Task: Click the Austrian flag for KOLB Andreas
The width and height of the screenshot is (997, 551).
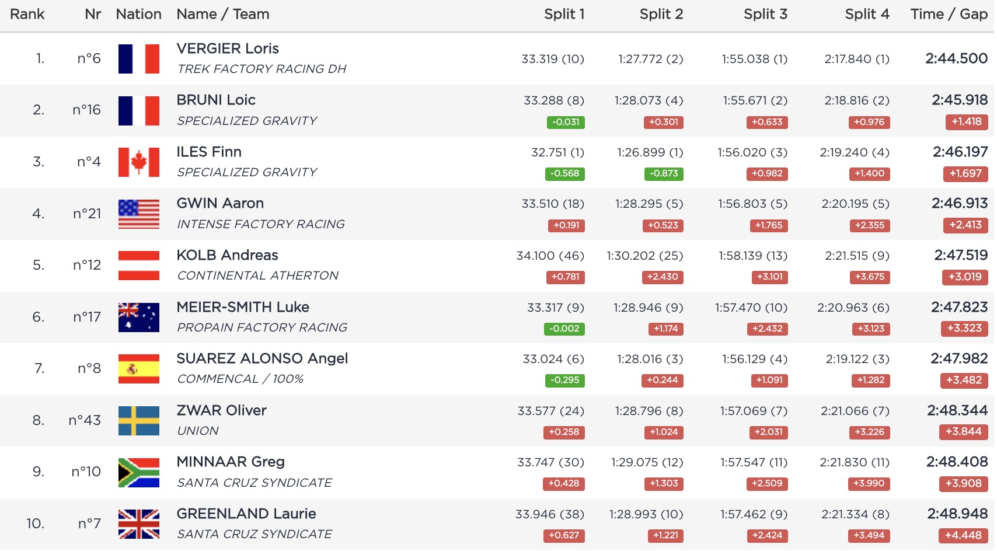Action: (x=138, y=266)
